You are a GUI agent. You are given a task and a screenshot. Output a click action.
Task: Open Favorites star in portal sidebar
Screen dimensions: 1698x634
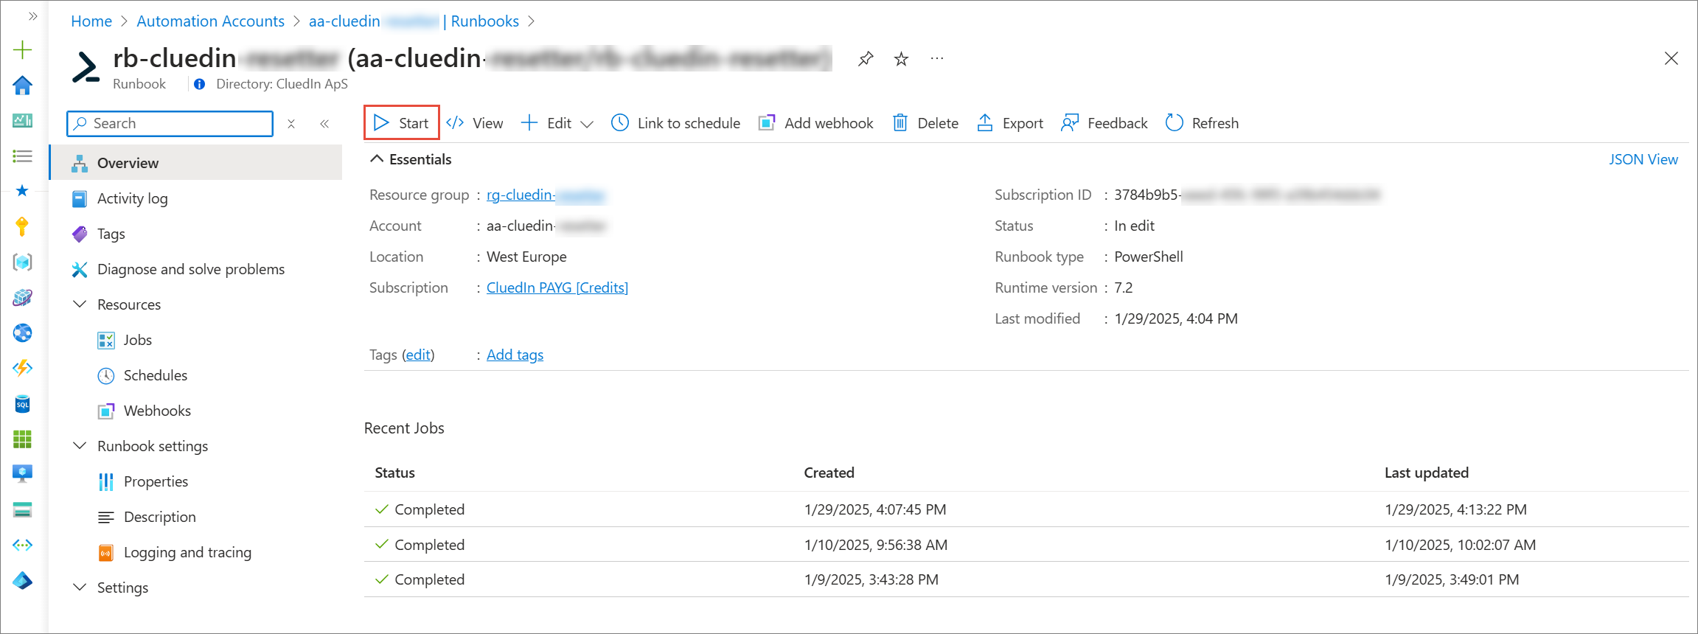click(23, 191)
